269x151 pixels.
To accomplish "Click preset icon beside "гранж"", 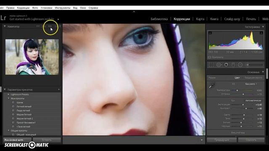I will point(13,102).
